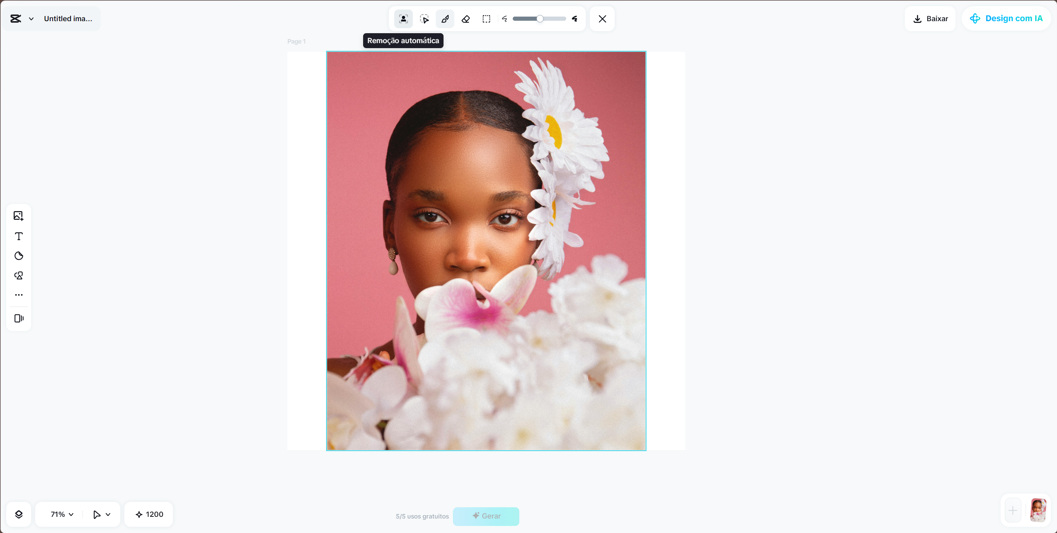Open the stickers panel

(x=19, y=256)
